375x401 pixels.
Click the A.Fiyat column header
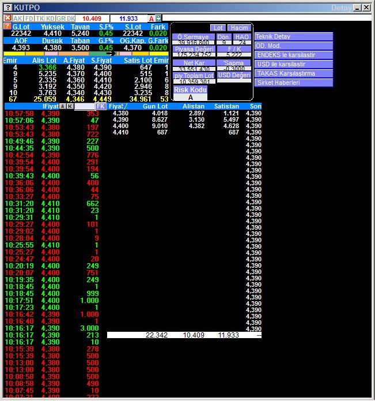pyautogui.click(x=74, y=61)
